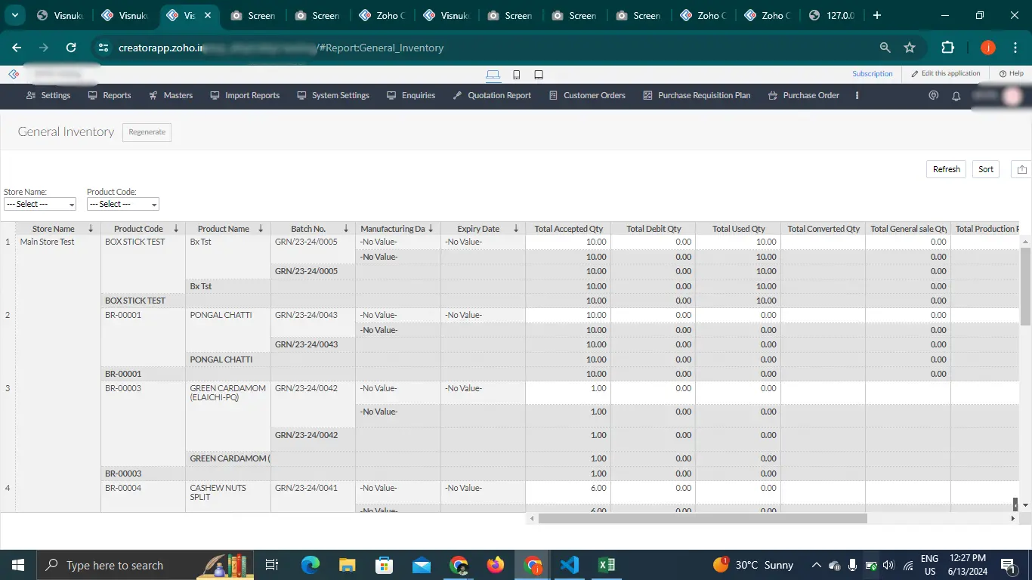Viewport: 1032px width, 580px height.
Task: Expand the Manufacturing Date column sort arrow
Action: pos(430,228)
